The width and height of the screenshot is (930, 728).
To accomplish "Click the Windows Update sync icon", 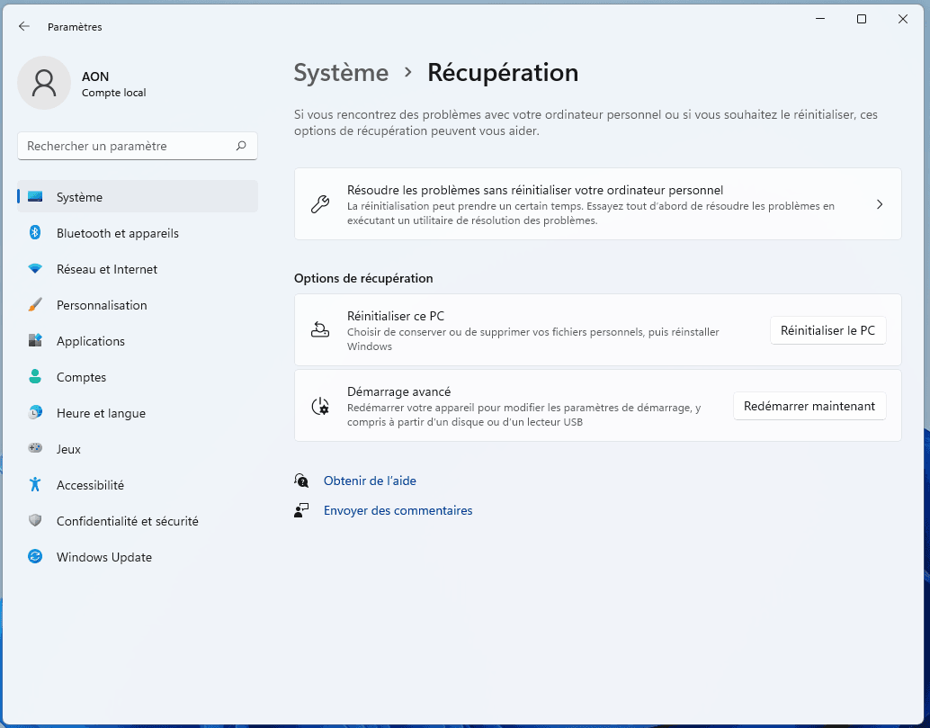I will pyautogui.click(x=35, y=556).
